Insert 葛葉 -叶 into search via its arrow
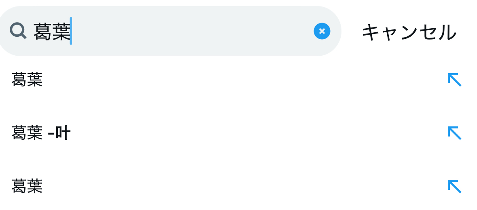 coord(454,133)
